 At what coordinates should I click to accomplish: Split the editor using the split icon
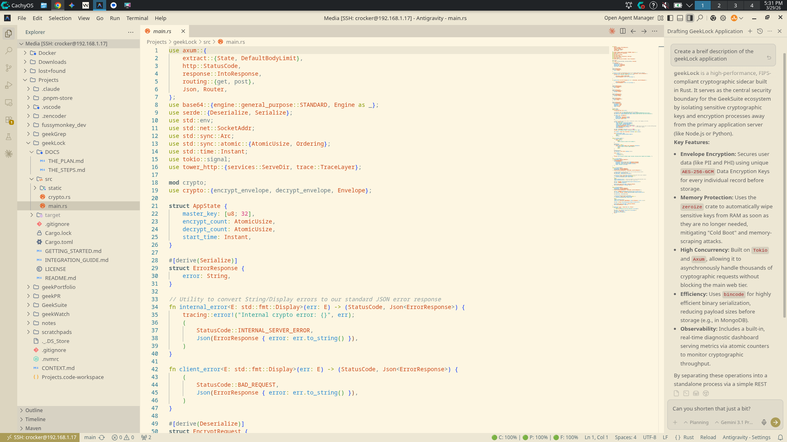[x=623, y=31]
